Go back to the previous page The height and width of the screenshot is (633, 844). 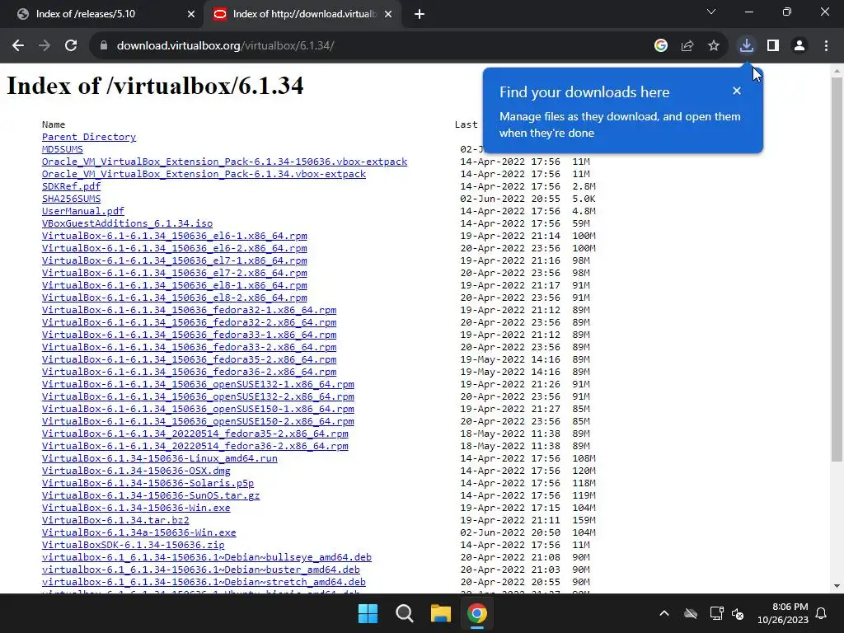pos(18,46)
